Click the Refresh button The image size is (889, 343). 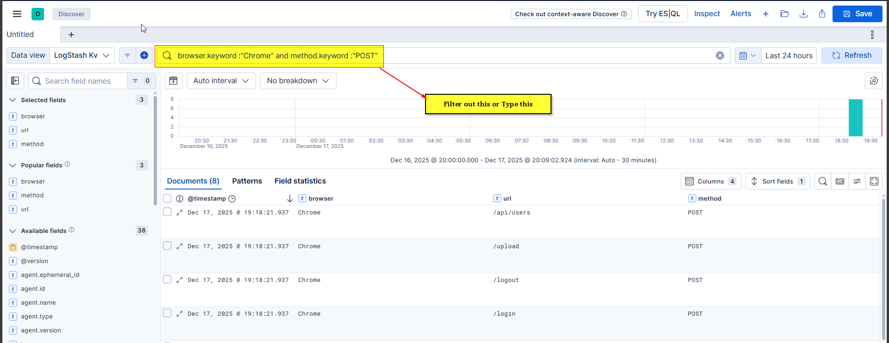[851, 55]
